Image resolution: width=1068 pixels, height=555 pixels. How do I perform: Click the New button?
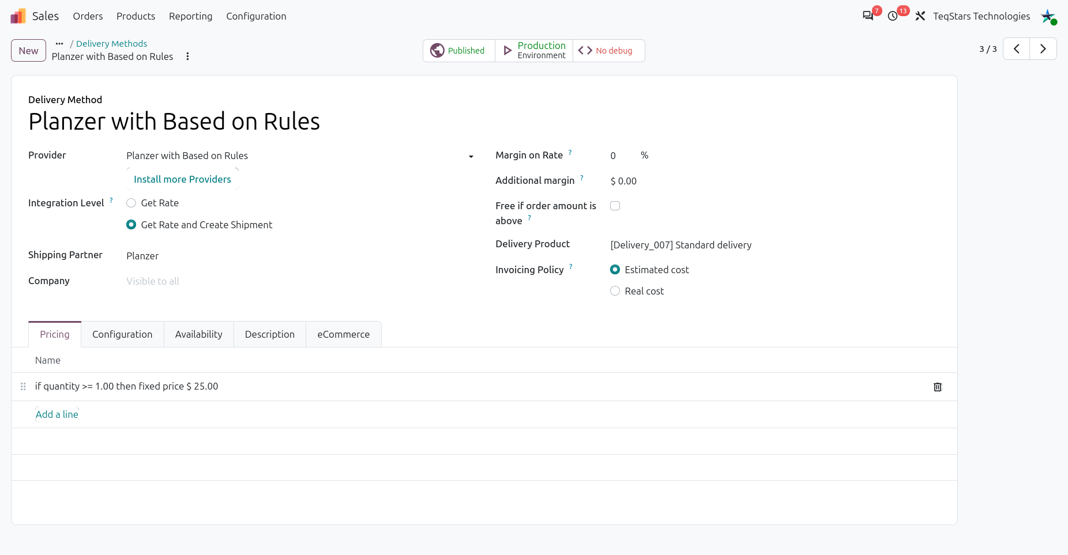point(28,51)
